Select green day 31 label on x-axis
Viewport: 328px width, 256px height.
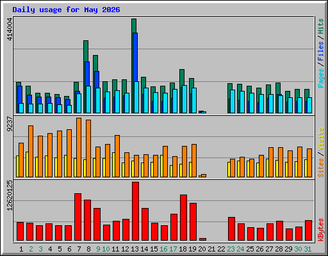click(x=307, y=249)
